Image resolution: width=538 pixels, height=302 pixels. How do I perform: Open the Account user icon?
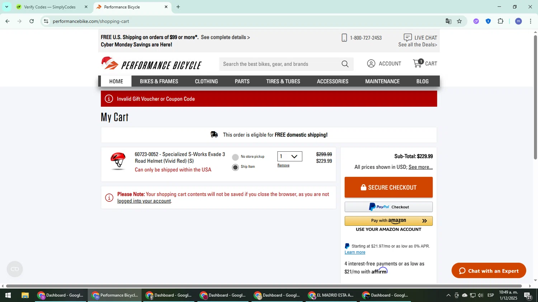[371, 64]
